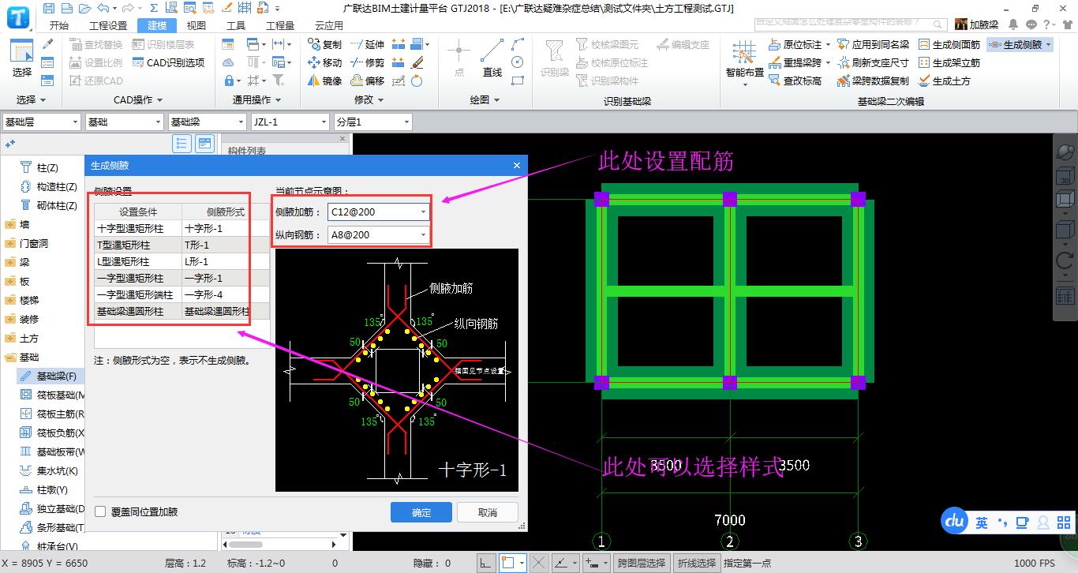The image size is (1078, 573).
Task: Click the rotate icon in 修改 group
Action: point(417,81)
